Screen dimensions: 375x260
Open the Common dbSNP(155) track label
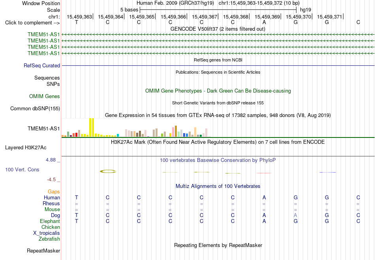[x=35, y=108]
